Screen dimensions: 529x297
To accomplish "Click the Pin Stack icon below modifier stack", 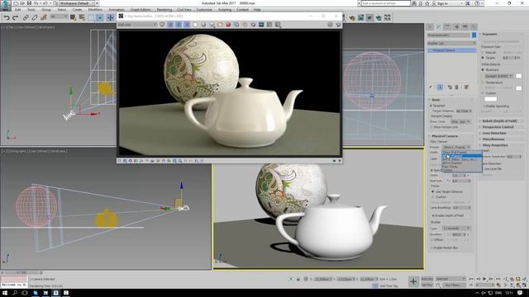I will coord(431,87).
